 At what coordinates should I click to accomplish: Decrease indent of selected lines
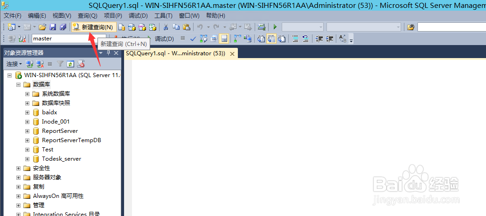point(319,39)
